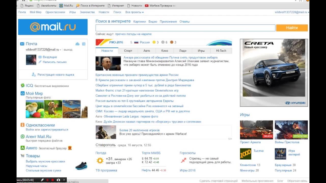Click the user avatar picture
The width and height of the screenshot is (326, 183).
pyautogui.click(x=31, y=60)
